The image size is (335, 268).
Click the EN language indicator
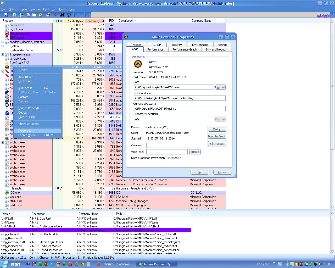(x=280, y=264)
